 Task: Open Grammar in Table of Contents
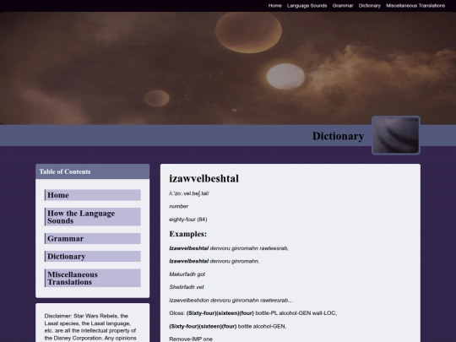click(93, 238)
